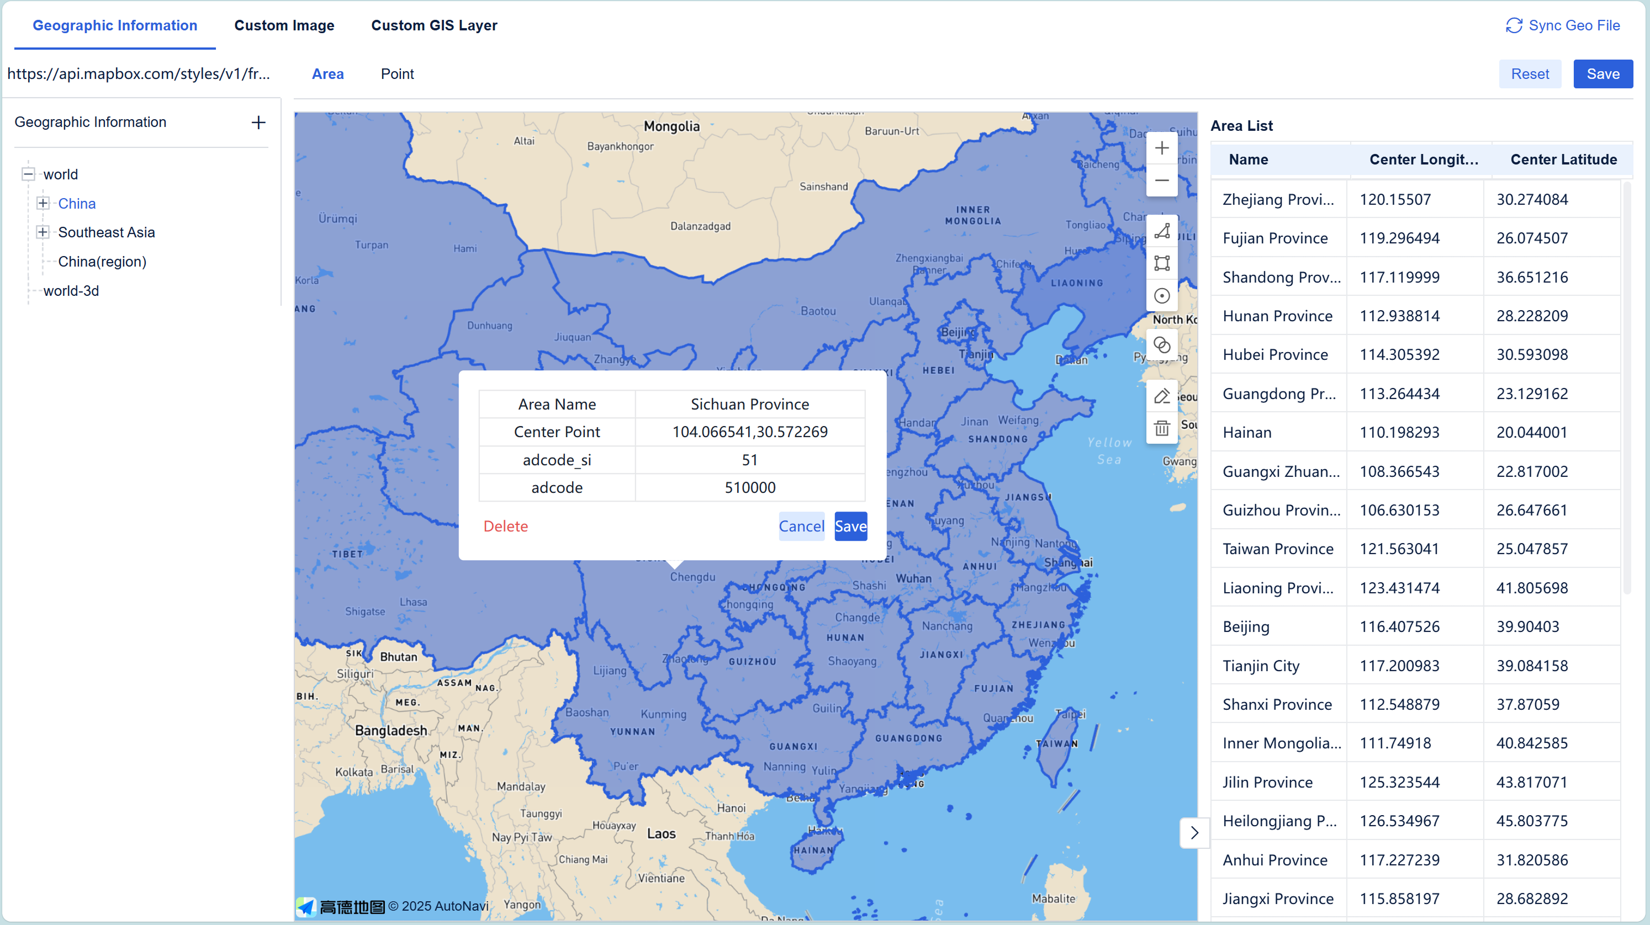The image size is (1650, 925).
Task: Edit adcode value 510000
Action: coord(749,488)
